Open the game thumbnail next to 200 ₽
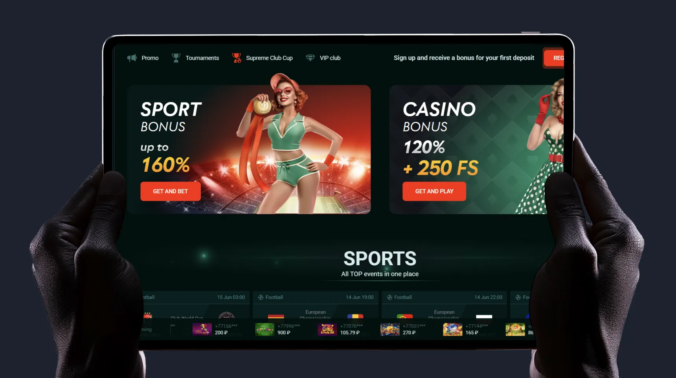The image size is (676, 378). 202,329
